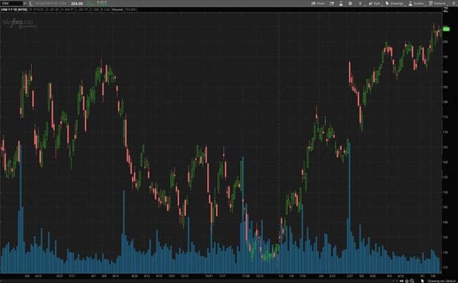Click the CRM symbol input field
Image resolution: width=458 pixels, height=283 pixels.
[x=11, y=3]
